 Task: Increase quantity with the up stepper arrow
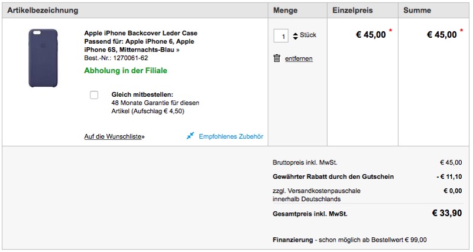point(295,33)
